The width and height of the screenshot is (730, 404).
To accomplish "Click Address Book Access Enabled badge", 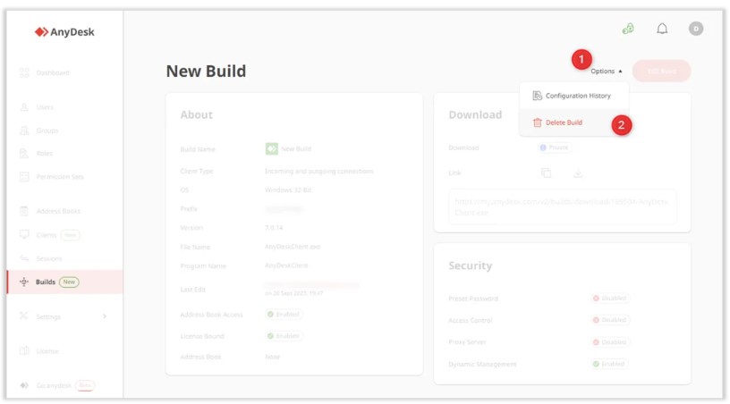I will [284, 315].
